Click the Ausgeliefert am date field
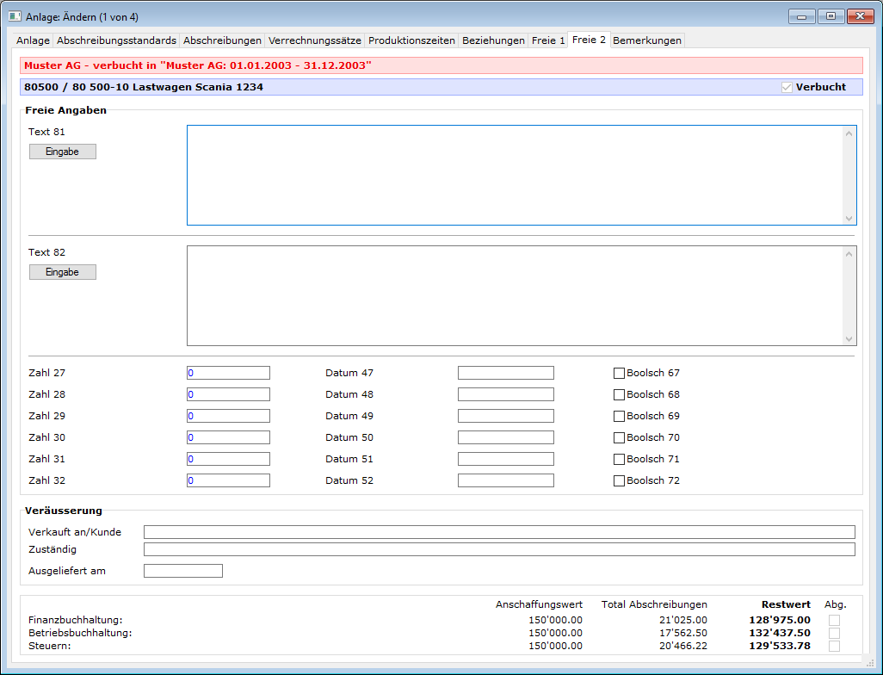This screenshot has height=675, width=883. [x=182, y=571]
